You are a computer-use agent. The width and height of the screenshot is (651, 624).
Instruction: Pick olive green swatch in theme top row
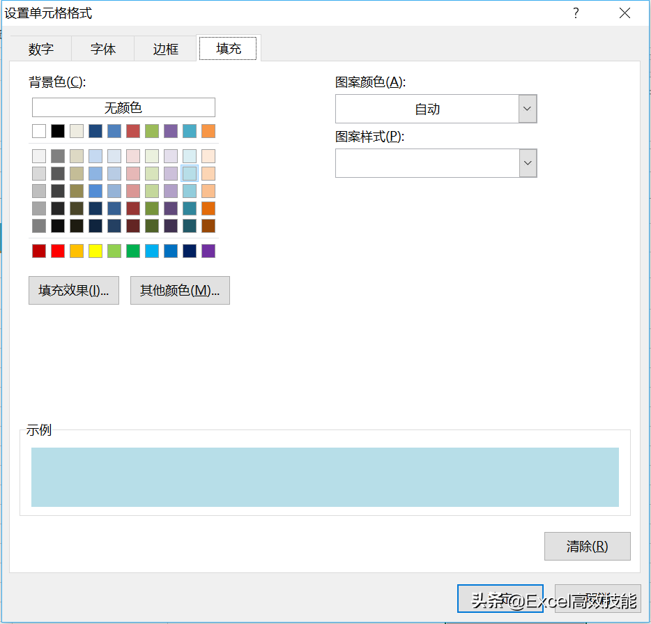coord(152,131)
